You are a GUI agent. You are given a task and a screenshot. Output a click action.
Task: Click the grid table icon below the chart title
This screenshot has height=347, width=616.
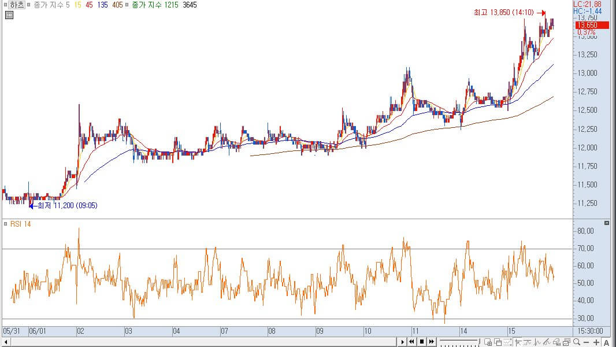coord(9,15)
